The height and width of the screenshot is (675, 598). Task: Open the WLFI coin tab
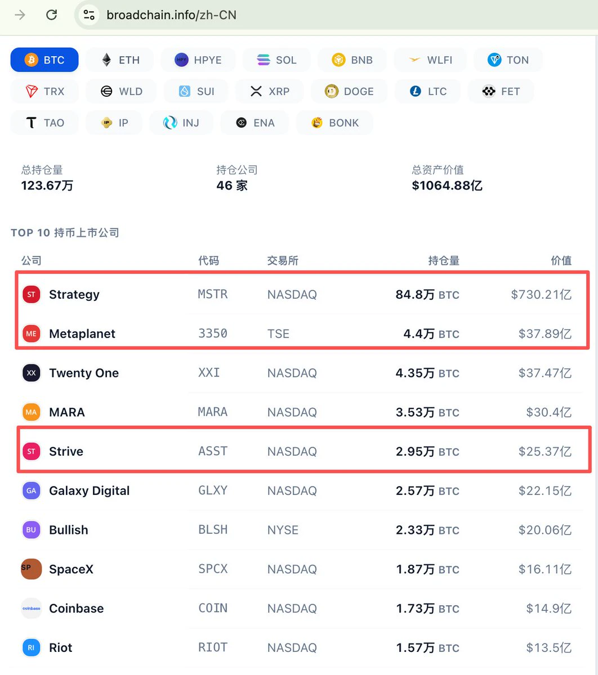click(430, 60)
